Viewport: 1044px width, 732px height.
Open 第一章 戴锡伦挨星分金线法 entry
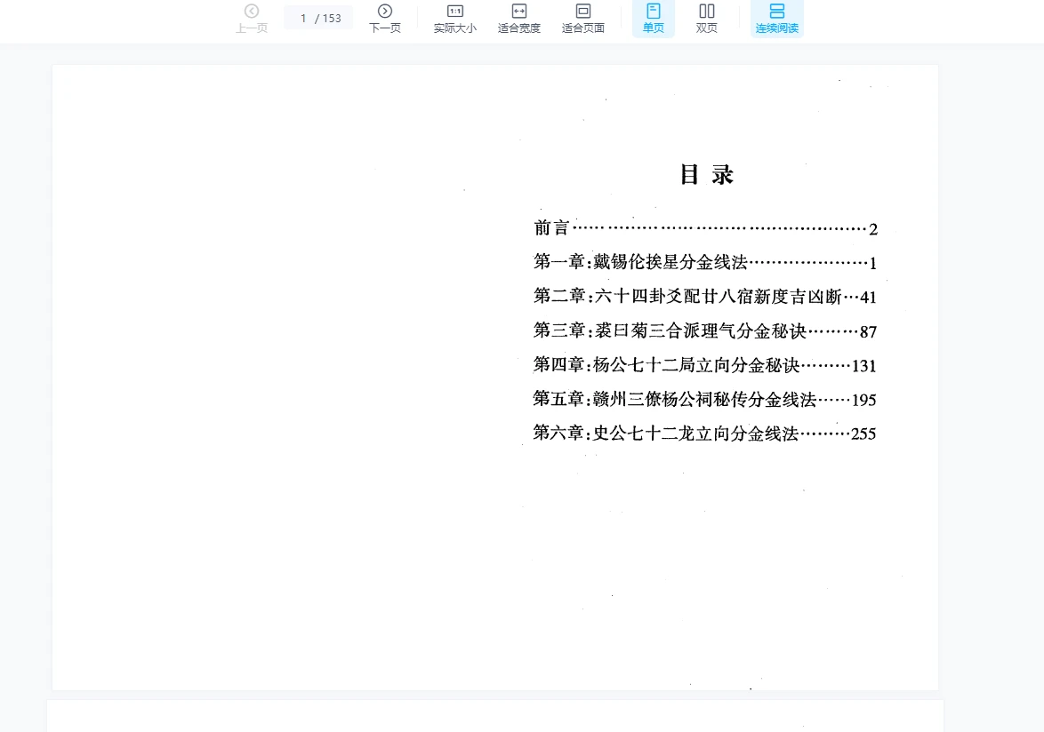pos(640,262)
